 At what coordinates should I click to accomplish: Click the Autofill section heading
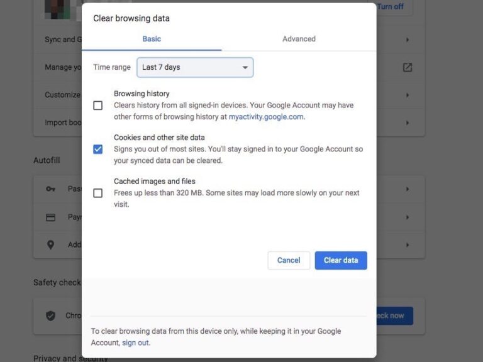tap(47, 160)
